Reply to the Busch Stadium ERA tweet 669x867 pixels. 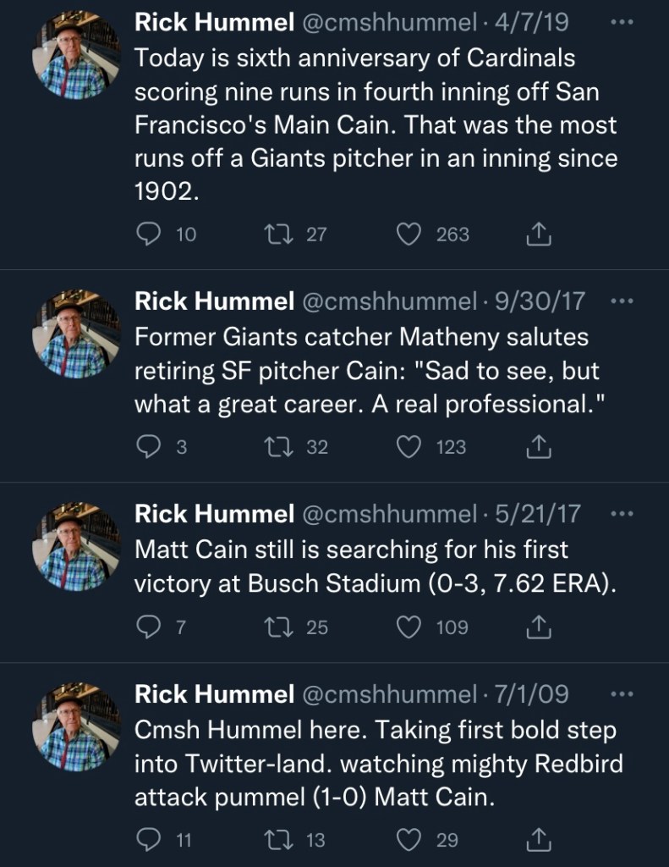[x=149, y=627]
